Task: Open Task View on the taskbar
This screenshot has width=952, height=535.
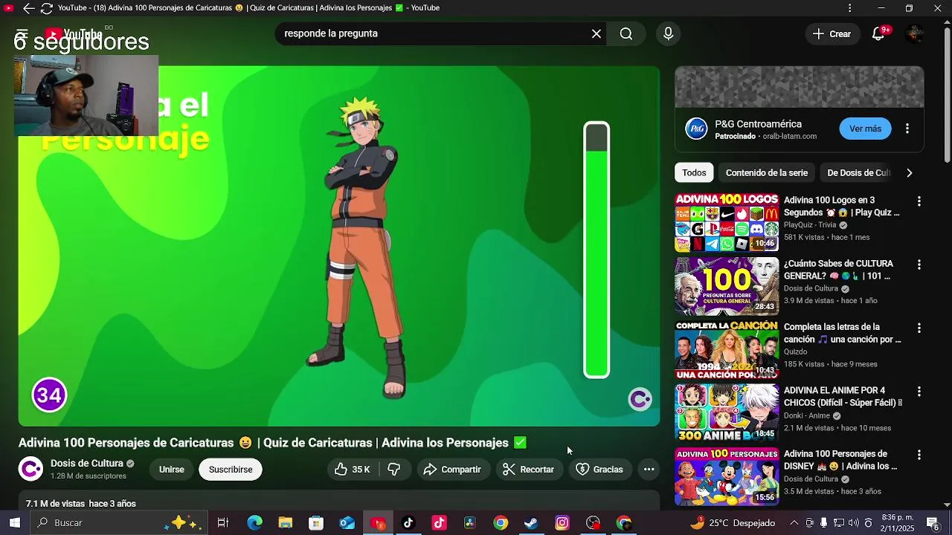Action: [x=222, y=523]
